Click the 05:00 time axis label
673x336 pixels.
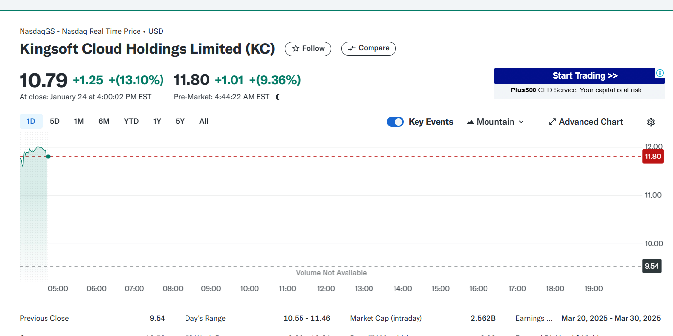58,289
